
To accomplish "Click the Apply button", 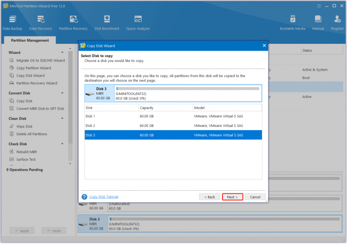I will [22, 231].
